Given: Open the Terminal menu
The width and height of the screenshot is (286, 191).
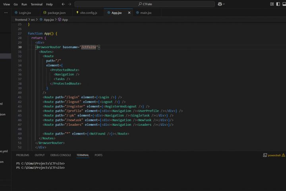Looking at the screenshot, I should [x=37, y=4].
